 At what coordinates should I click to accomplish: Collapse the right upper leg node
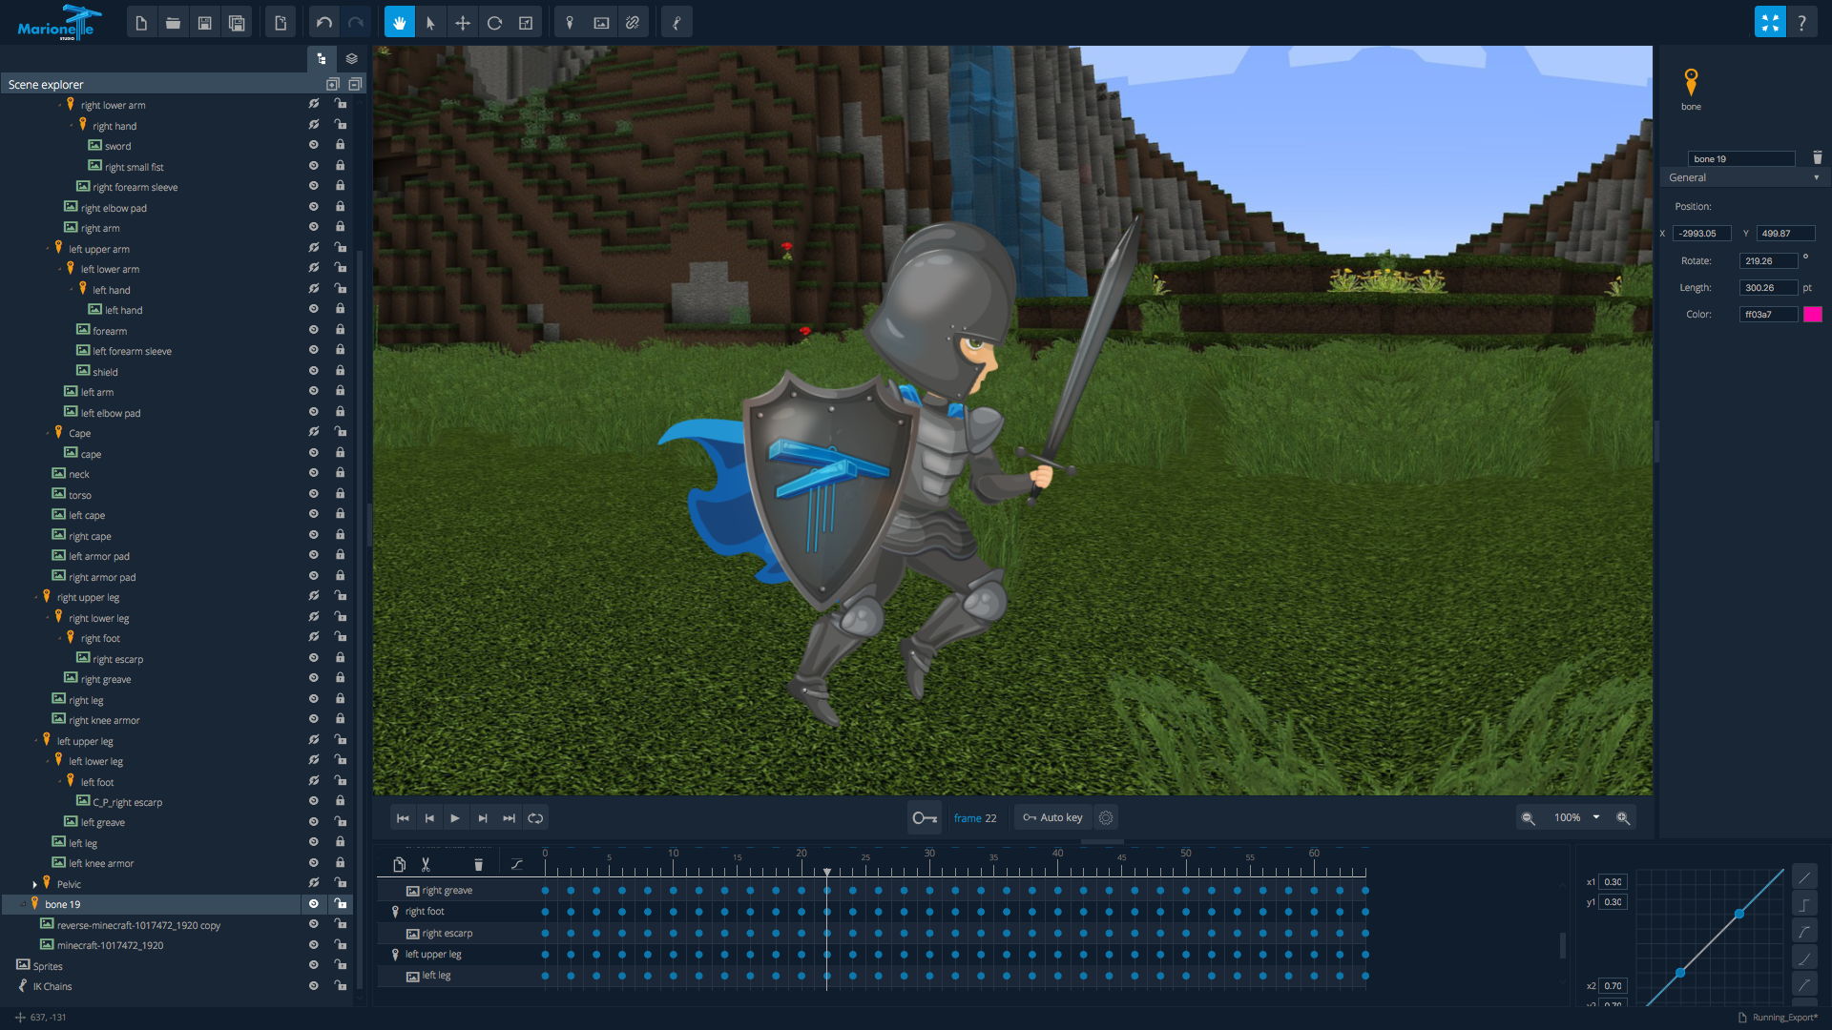tap(35, 598)
